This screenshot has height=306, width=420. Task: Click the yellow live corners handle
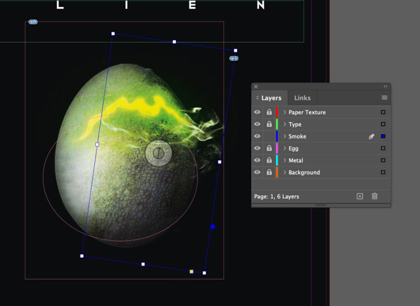tap(191, 271)
